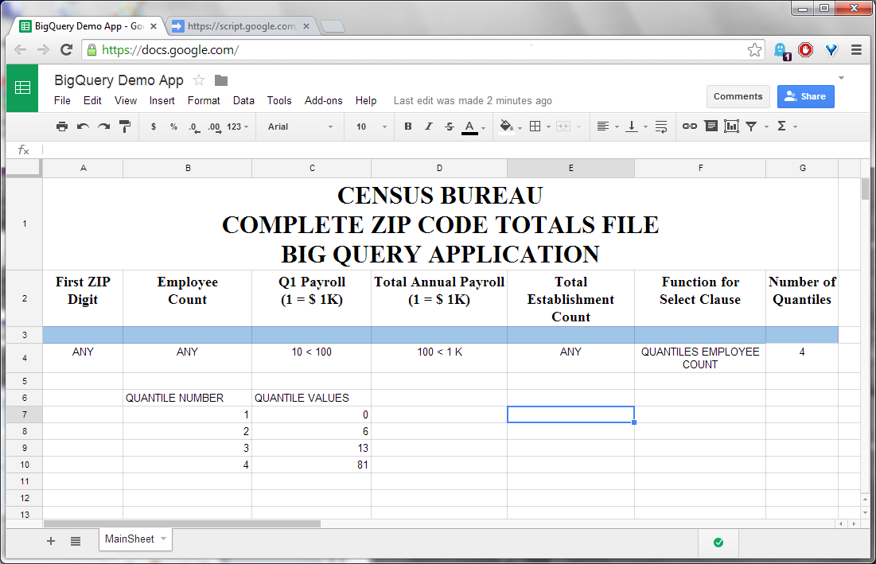Open the Sheets home green icon

[22, 88]
